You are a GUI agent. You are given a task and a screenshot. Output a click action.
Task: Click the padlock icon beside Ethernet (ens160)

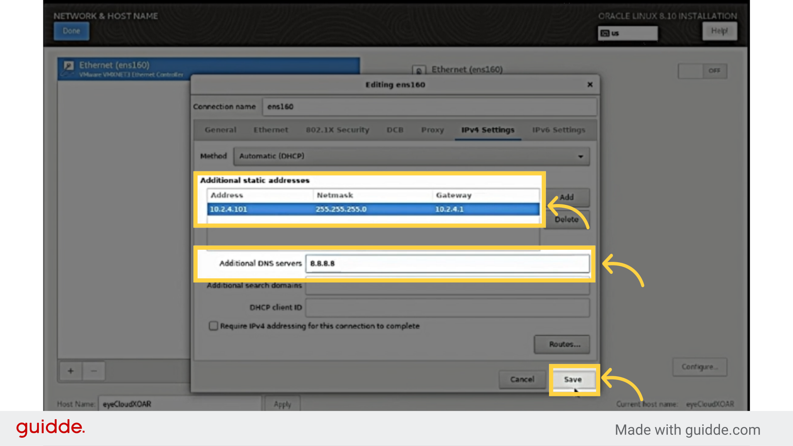tap(419, 70)
